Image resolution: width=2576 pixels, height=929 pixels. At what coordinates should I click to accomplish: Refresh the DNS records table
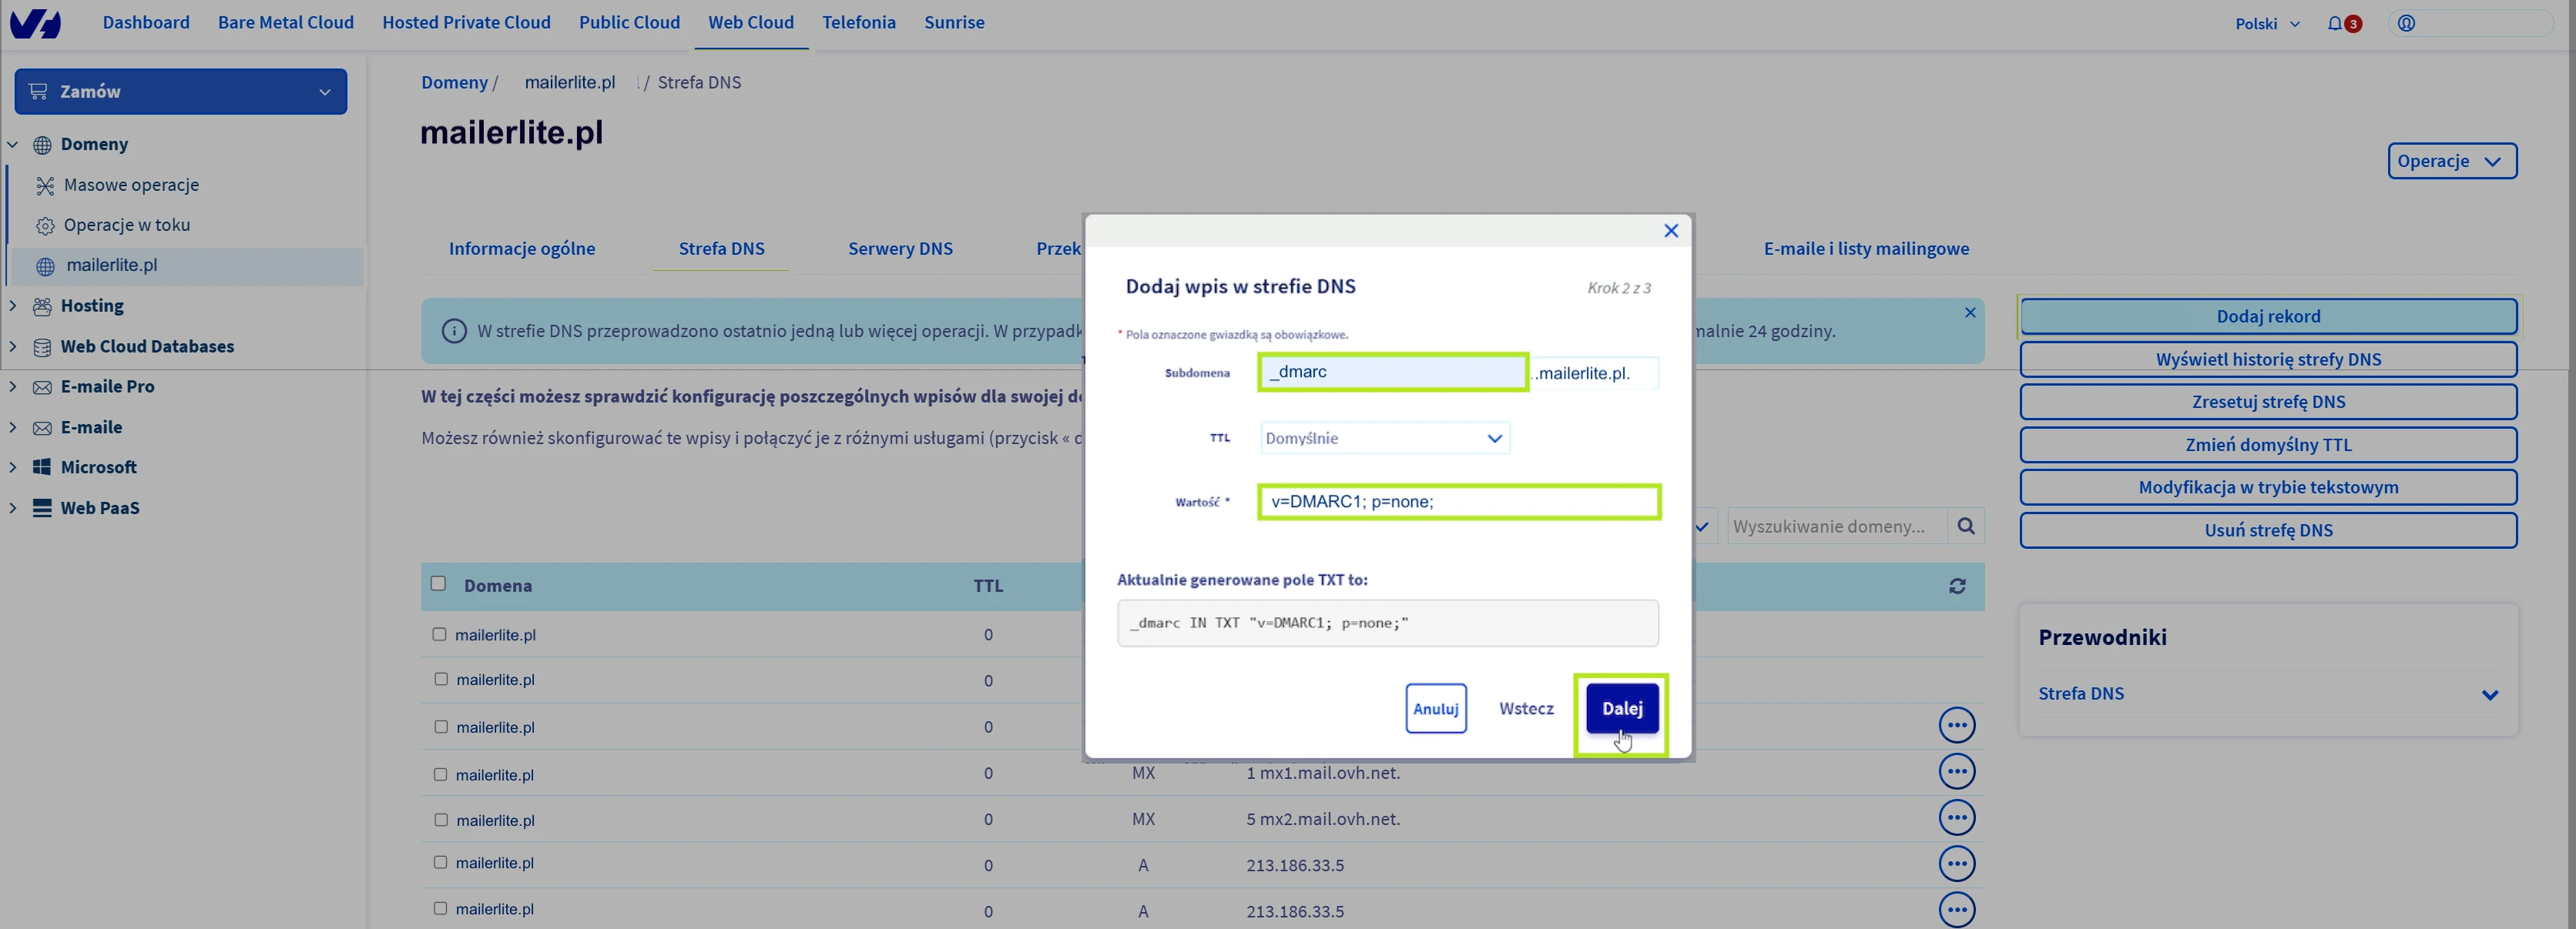pos(1956,586)
